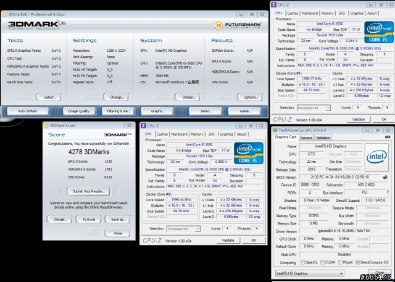Open Filtering & AA settings
This screenshot has width=395, height=282.
click(x=118, y=111)
